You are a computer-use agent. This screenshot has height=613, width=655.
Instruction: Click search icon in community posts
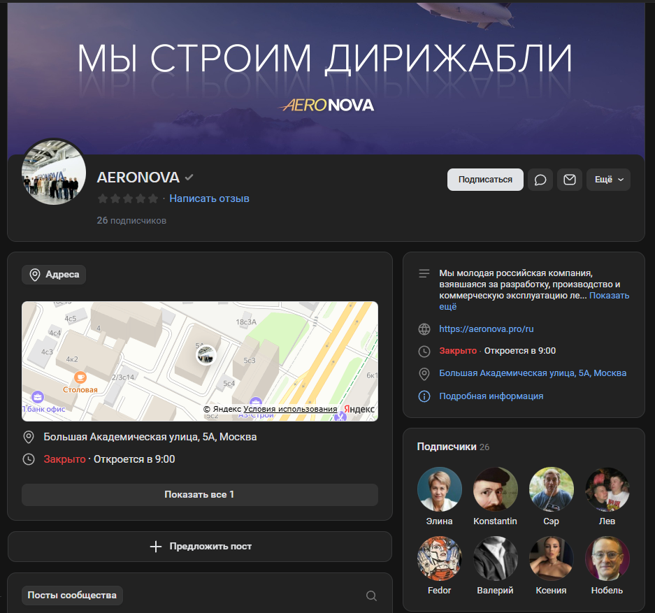click(371, 596)
